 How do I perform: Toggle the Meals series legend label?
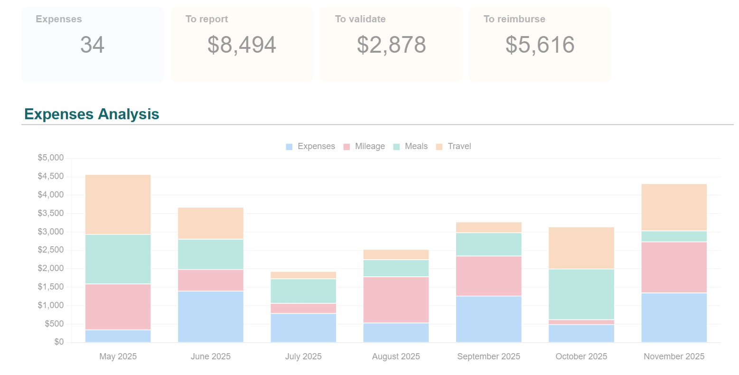[416, 146]
